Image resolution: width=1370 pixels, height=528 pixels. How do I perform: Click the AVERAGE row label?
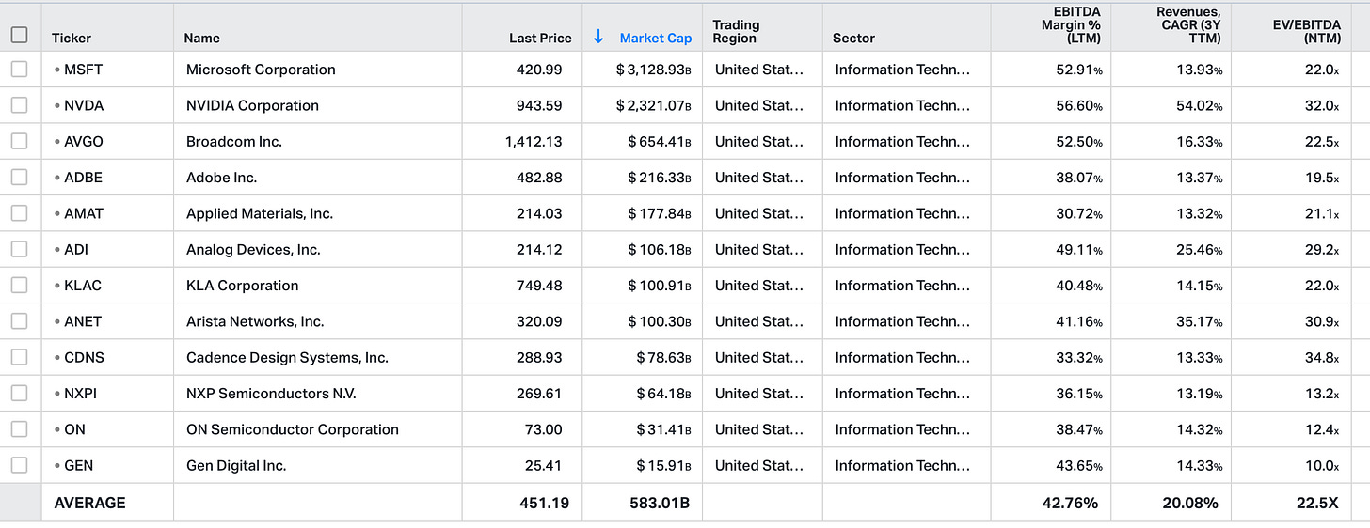89,503
